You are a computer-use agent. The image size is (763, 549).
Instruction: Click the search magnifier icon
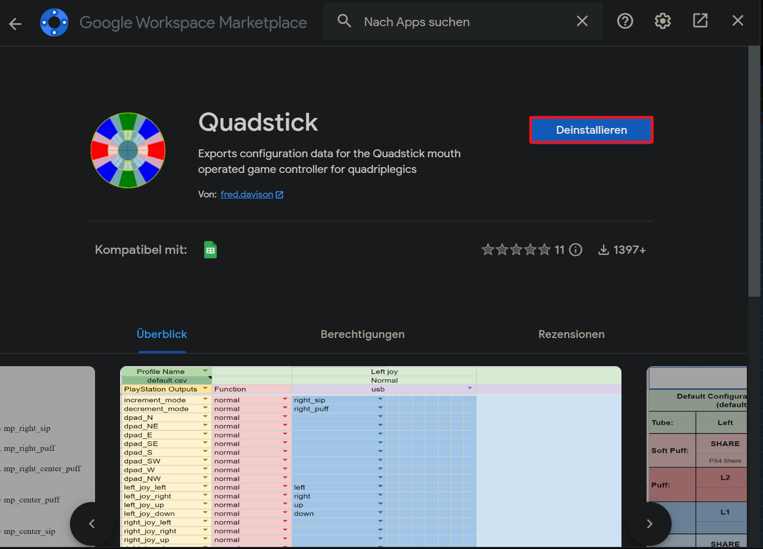344,21
